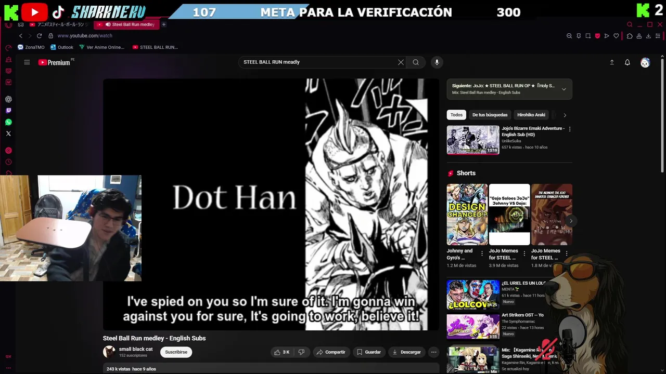
Task: Open WhatsApp from the Opera sidebar
Action: click(8, 122)
